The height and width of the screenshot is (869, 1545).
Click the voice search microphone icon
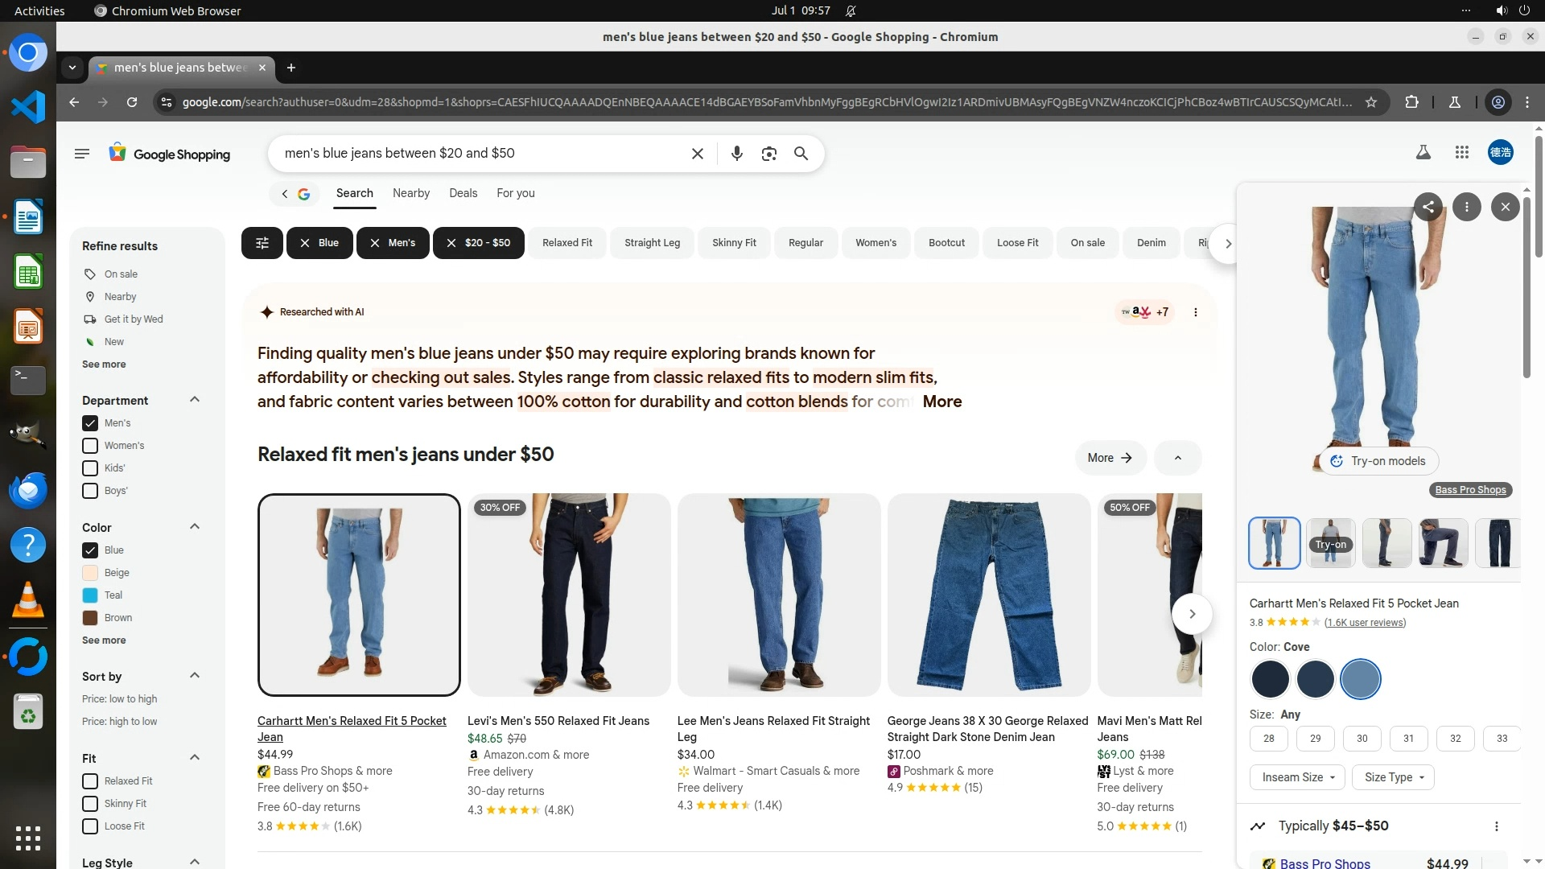pos(736,154)
